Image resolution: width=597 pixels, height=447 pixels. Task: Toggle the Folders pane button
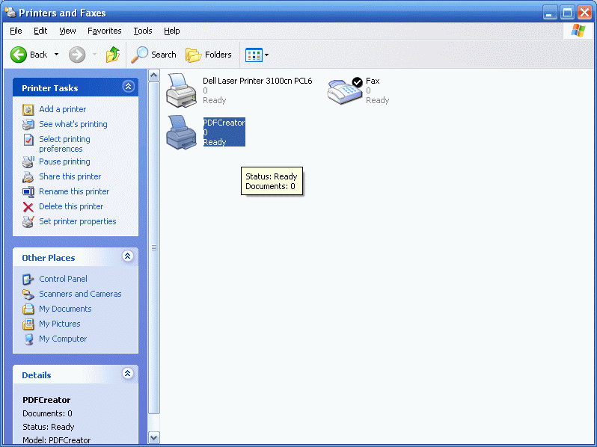click(x=209, y=55)
